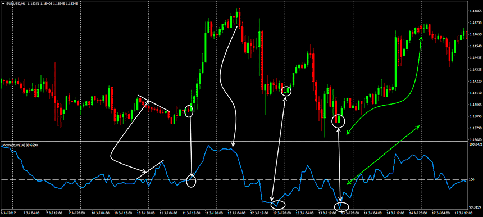Click the 1.14650 price axis label

pos(476,34)
